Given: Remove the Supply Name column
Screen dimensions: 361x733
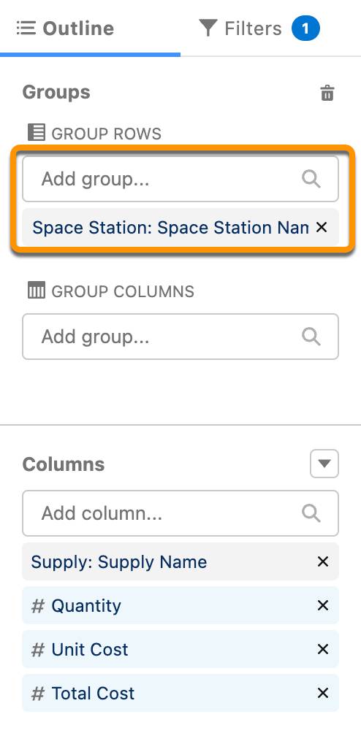Looking at the screenshot, I should coord(323,561).
